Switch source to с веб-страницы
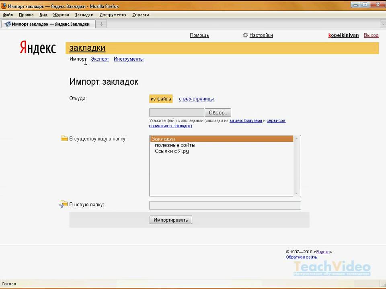This screenshot has height=289, width=386. click(x=196, y=99)
